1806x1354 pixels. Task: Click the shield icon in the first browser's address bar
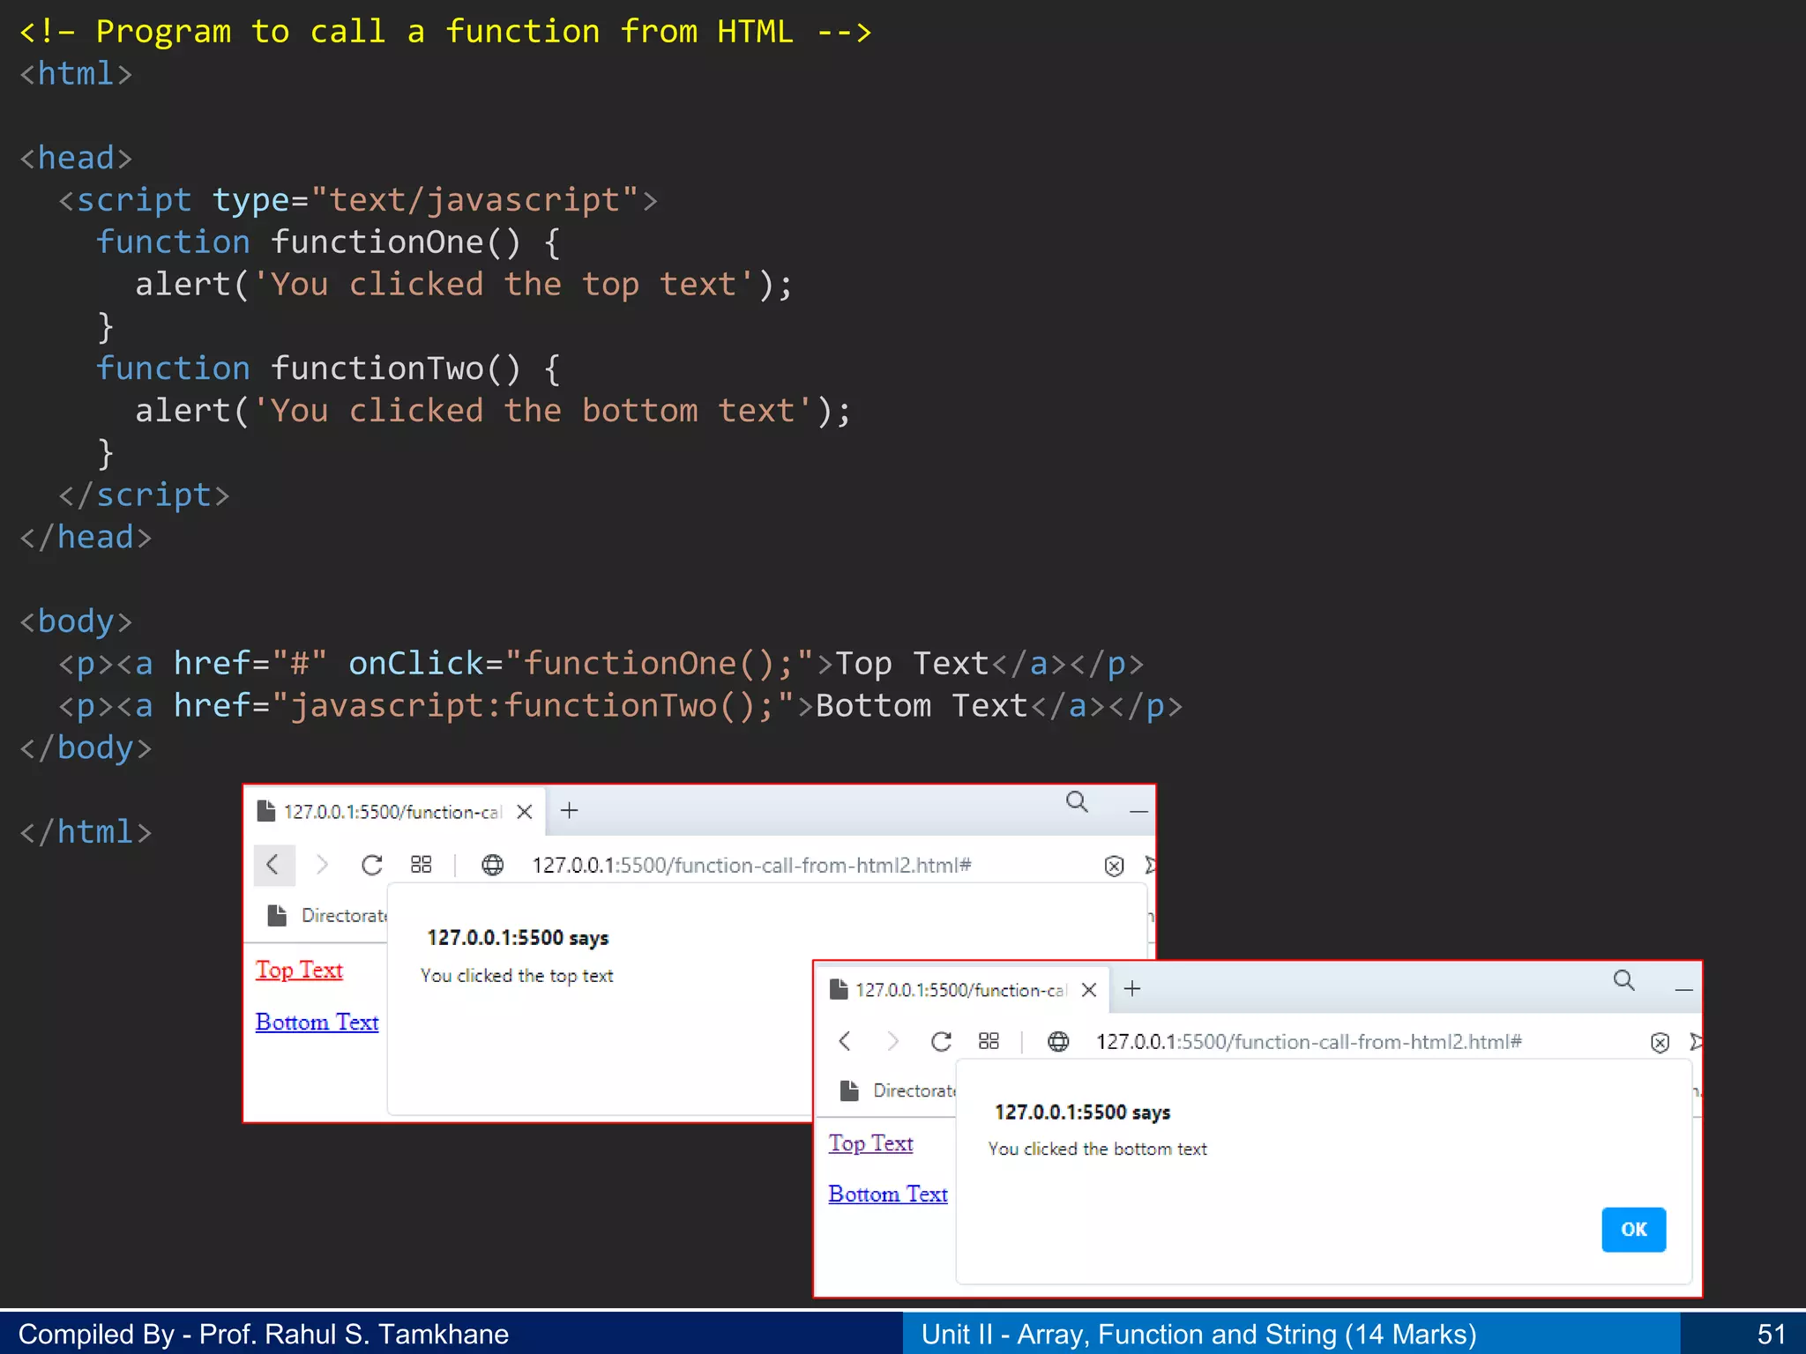(1114, 866)
